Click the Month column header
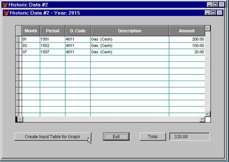 point(31,31)
